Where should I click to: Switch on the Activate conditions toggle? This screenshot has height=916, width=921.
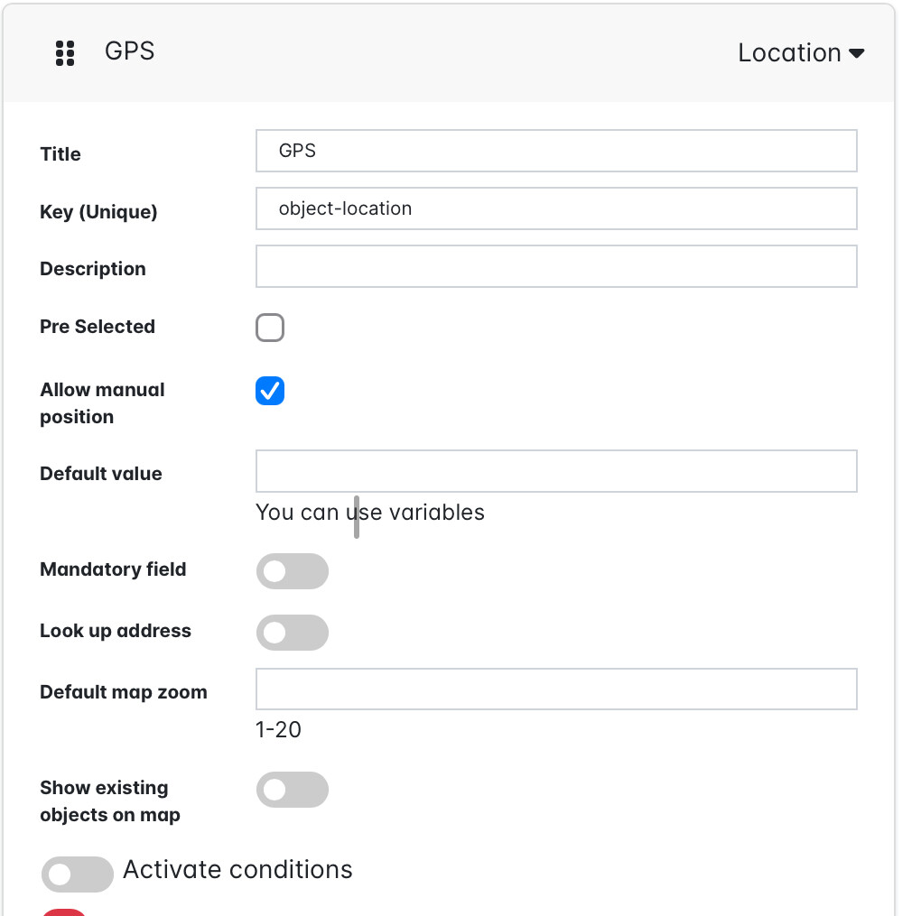[78, 874]
